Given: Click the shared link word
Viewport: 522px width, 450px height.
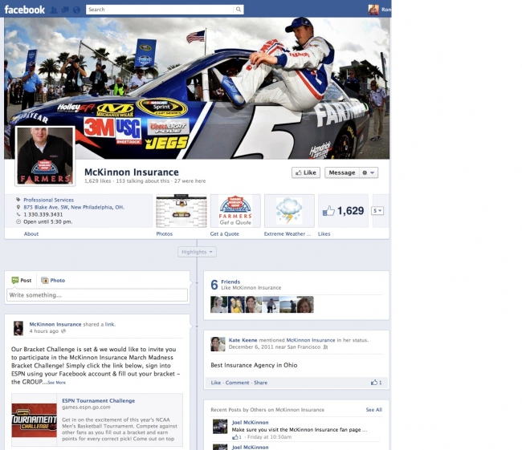Looking at the screenshot, I should [109, 324].
